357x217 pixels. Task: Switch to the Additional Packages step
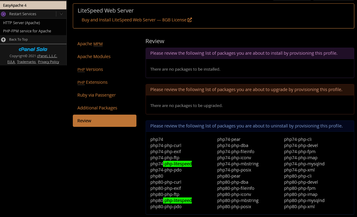pos(97,108)
